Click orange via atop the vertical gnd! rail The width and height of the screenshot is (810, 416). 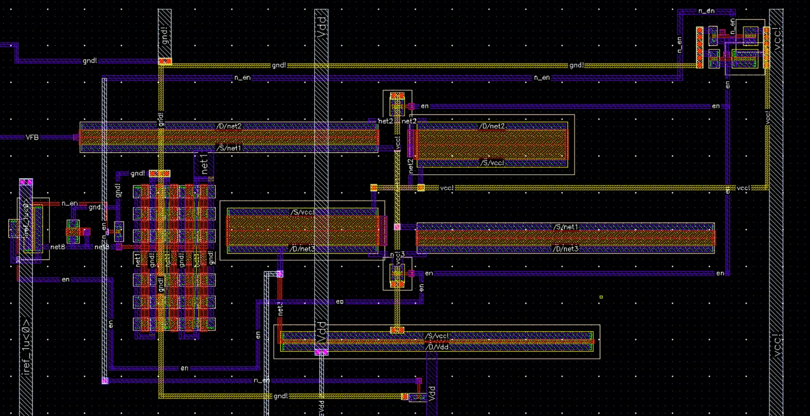point(165,61)
